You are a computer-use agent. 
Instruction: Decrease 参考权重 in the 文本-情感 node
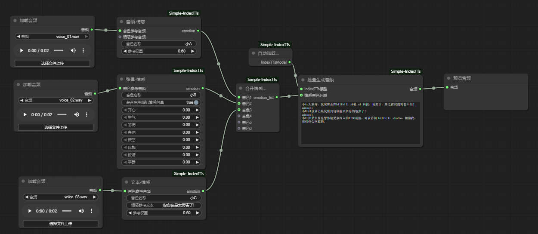point(130,213)
